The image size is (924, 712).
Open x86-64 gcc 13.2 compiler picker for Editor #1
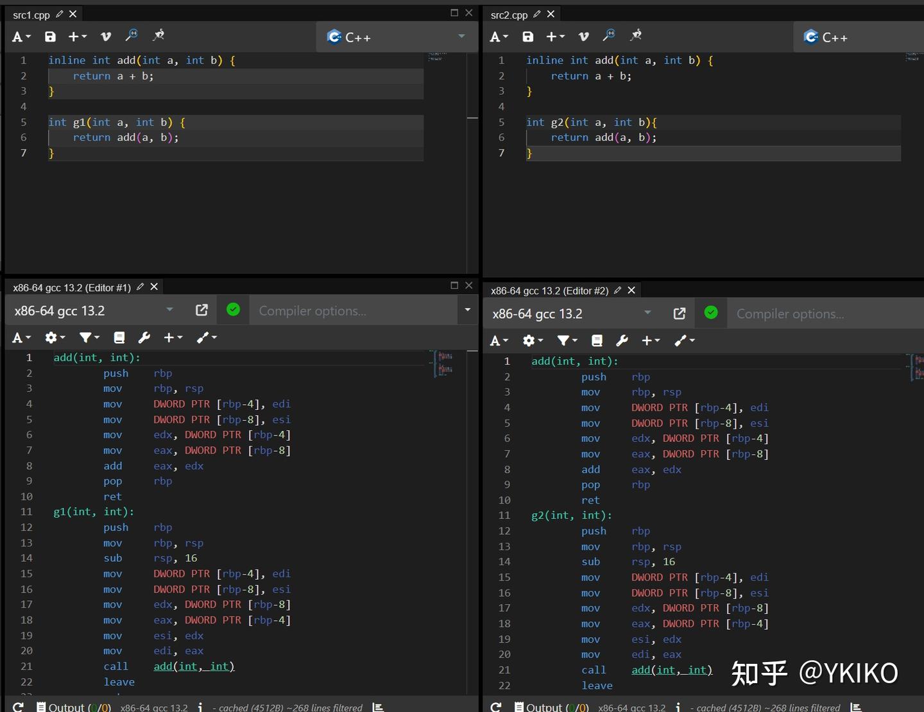(x=94, y=310)
